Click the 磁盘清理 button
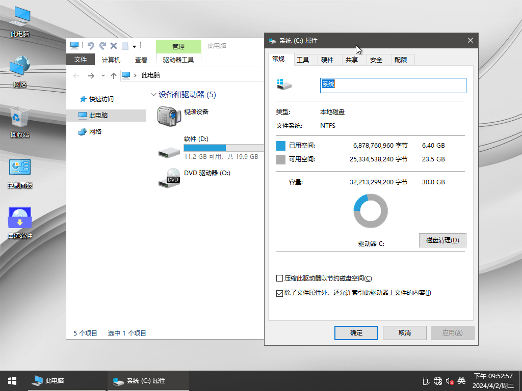The width and height of the screenshot is (522, 391). (442, 240)
